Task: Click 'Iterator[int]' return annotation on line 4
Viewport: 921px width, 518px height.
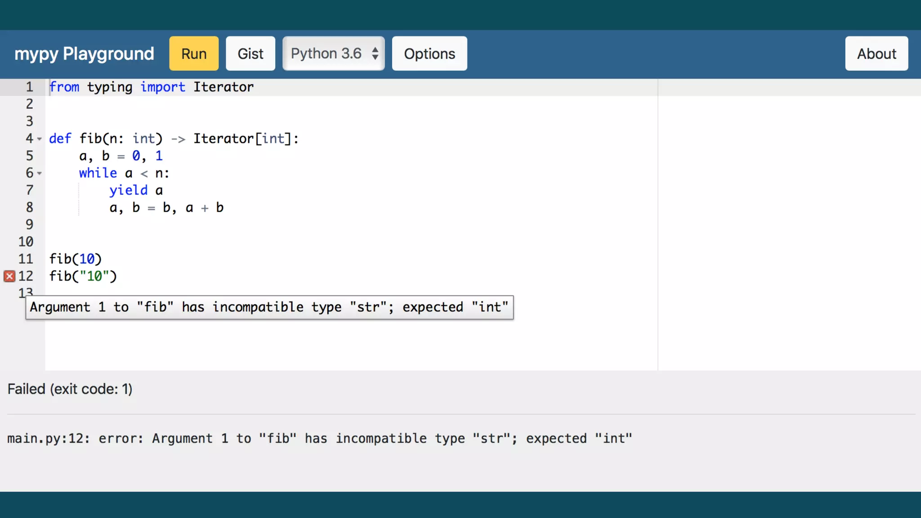Action: pos(242,138)
